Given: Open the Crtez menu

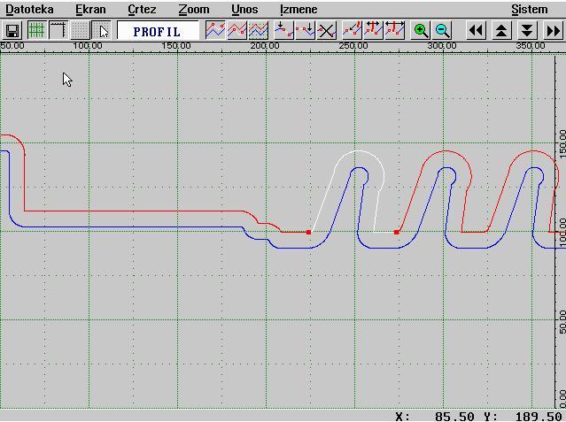Looking at the screenshot, I should click(x=142, y=10).
